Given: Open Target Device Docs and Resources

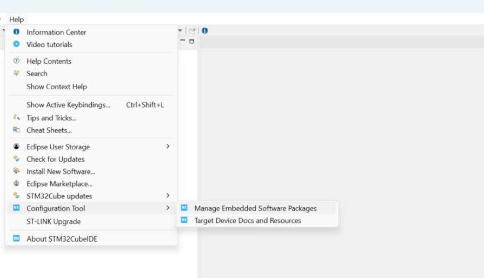Looking at the screenshot, I should [x=248, y=221].
